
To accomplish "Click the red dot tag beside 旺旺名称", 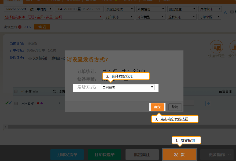I will point(38,103).
